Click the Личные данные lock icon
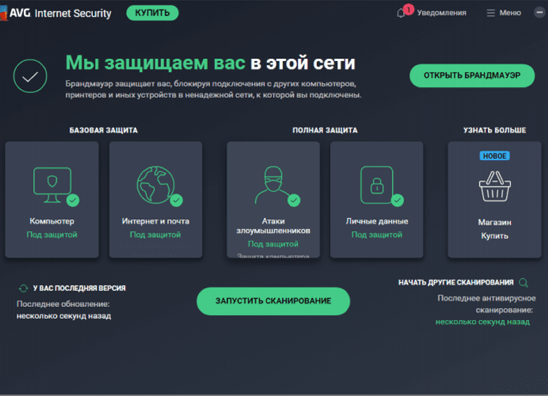The image size is (548, 396). click(377, 185)
